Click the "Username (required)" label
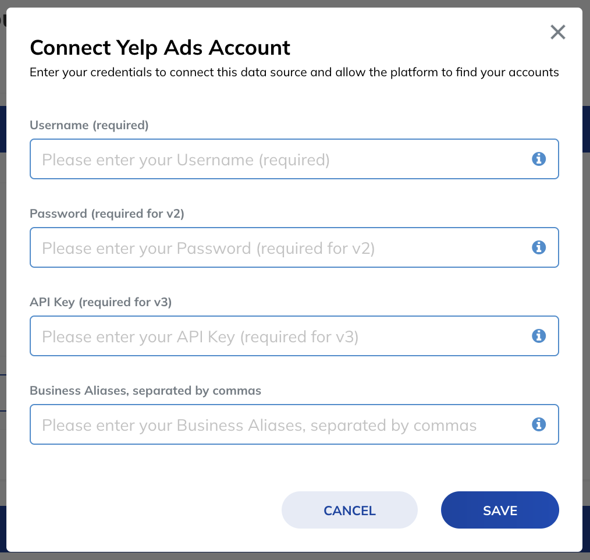The height and width of the screenshot is (560, 590). coord(89,125)
